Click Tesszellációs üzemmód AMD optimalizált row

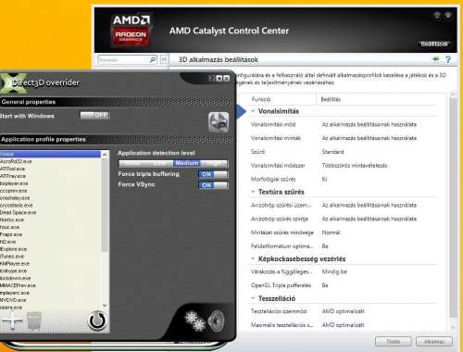coord(344,311)
